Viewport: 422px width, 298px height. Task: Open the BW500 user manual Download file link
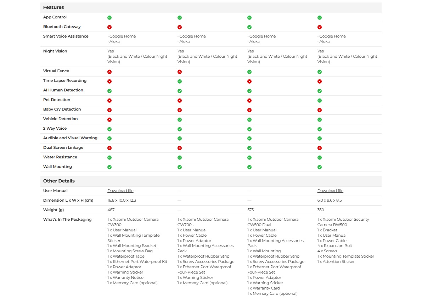[330, 191]
